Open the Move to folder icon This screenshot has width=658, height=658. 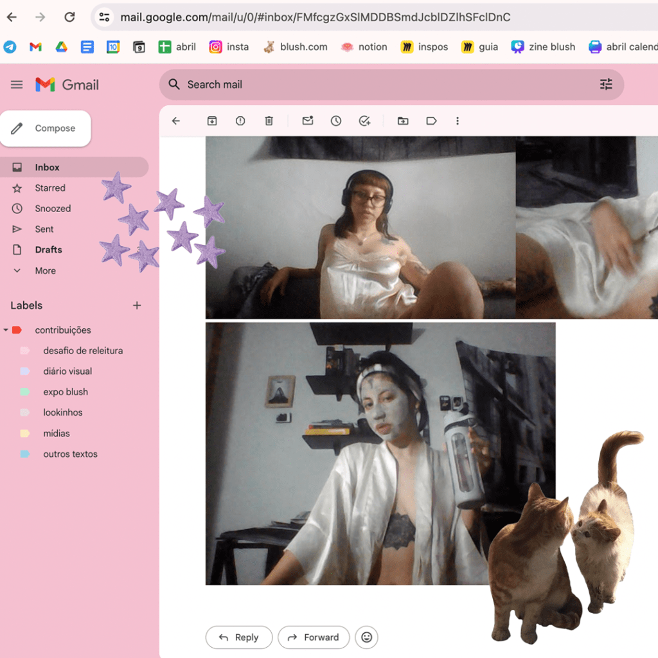click(403, 121)
